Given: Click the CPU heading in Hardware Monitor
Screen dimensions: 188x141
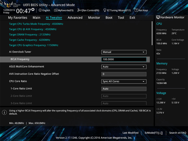Looking at the screenshot, I should pyautogui.click(x=159, y=24).
